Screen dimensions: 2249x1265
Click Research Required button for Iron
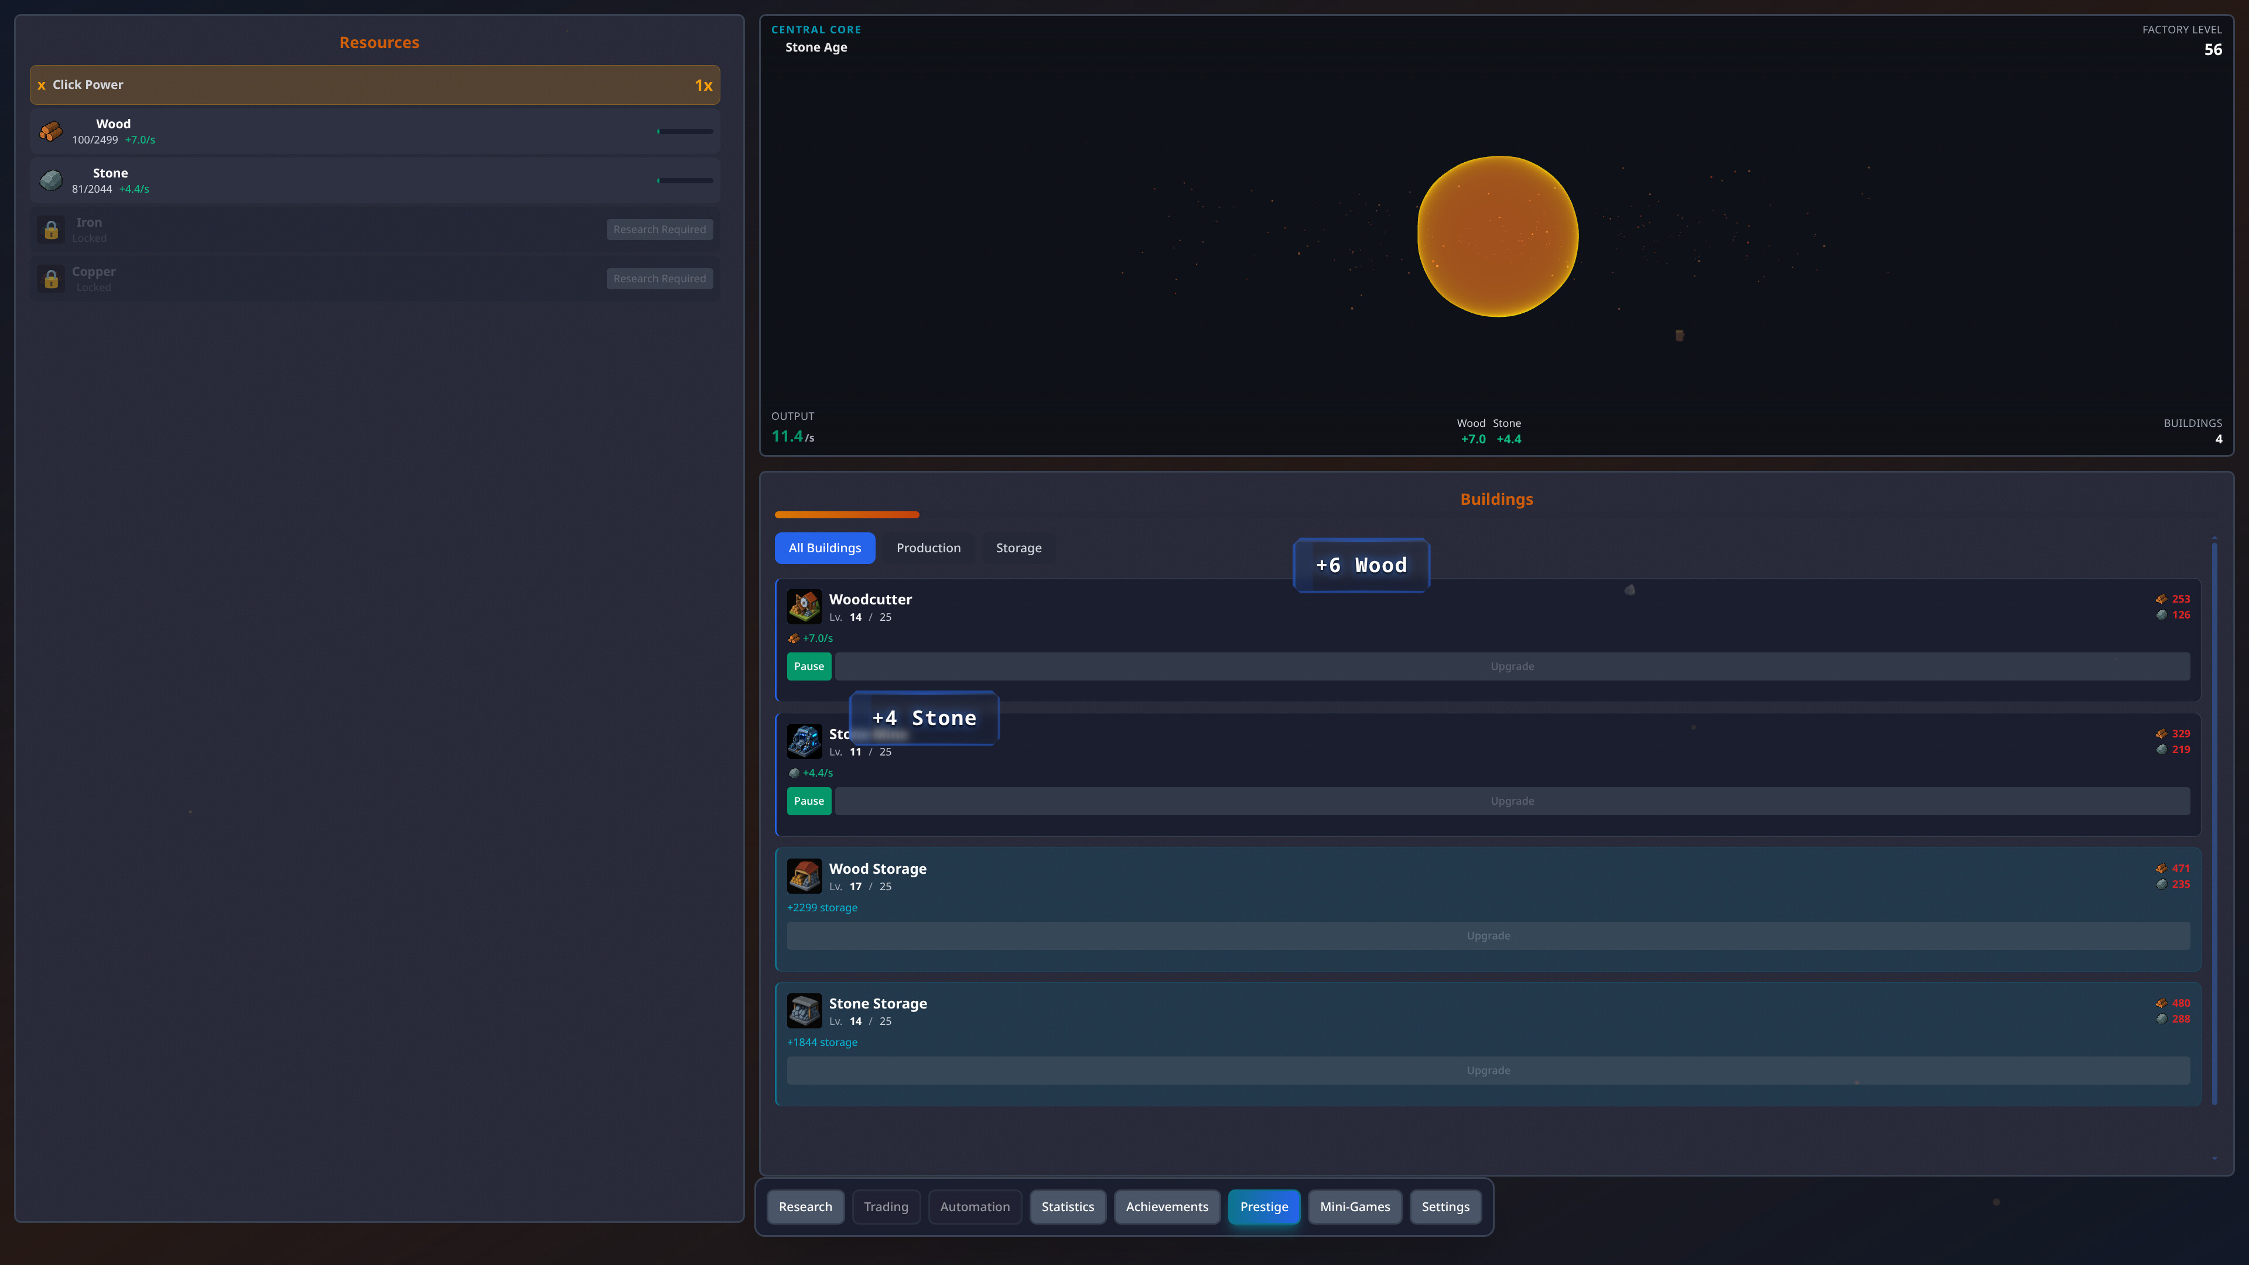tap(659, 230)
